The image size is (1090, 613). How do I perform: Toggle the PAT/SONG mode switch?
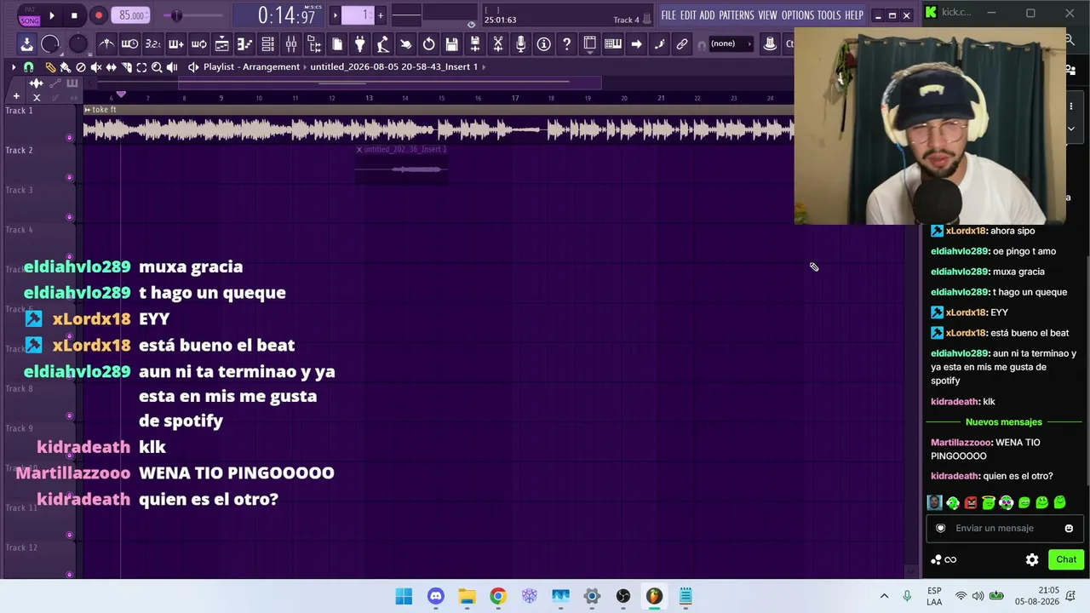pos(30,15)
